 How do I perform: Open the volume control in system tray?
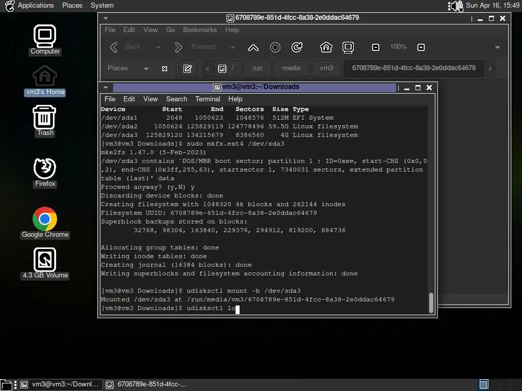(455, 6)
